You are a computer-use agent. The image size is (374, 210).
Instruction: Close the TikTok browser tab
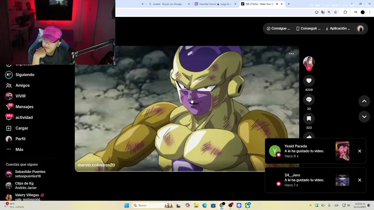(x=282, y=4)
